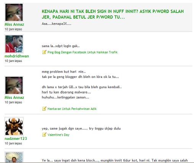
Task: Click the note icon beside Valentine's Day
Action: pyautogui.click(x=44, y=135)
